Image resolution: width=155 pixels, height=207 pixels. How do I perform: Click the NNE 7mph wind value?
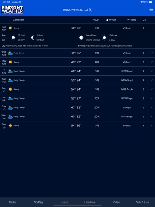coord(127,89)
